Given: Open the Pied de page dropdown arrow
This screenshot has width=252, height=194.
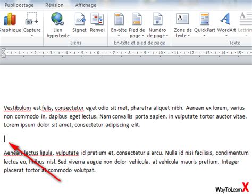Looking at the screenshot, I should (x=143, y=36).
